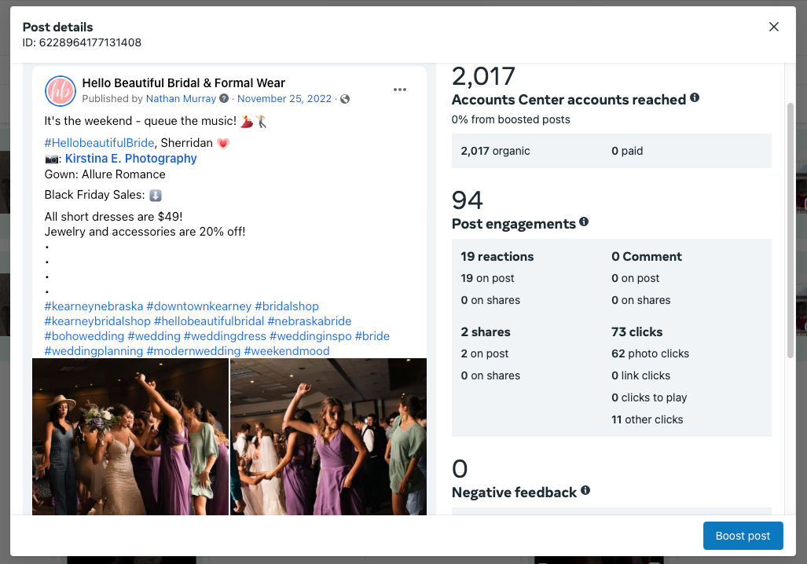Click the info icon beside Post engagements

click(x=583, y=223)
